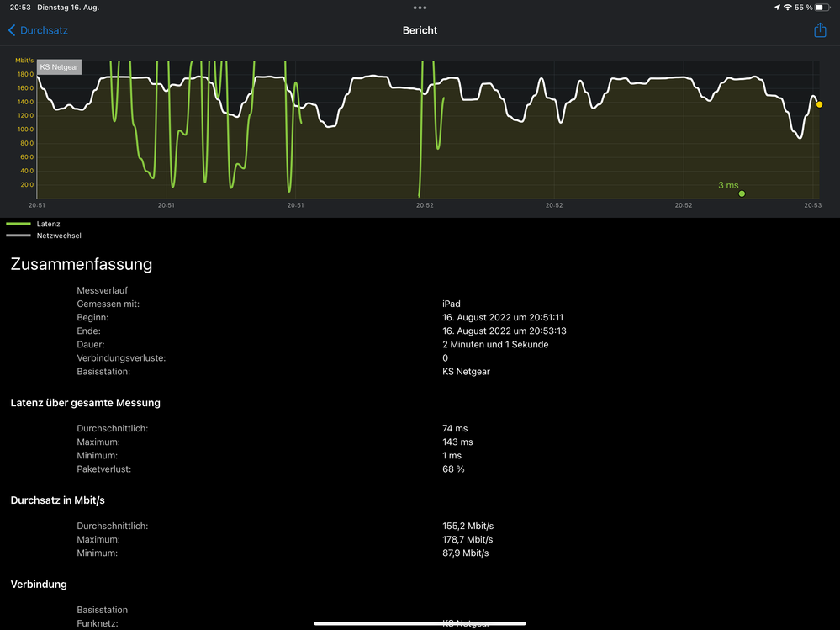Select the 68 % Paketverlust value
The height and width of the screenshot is (630, 840).
(x=453, y=469)
